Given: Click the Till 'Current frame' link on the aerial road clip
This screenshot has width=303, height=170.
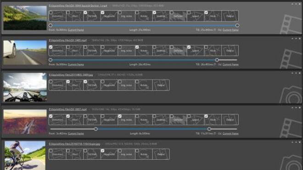Looking at the screenshot, I should 230,133.
